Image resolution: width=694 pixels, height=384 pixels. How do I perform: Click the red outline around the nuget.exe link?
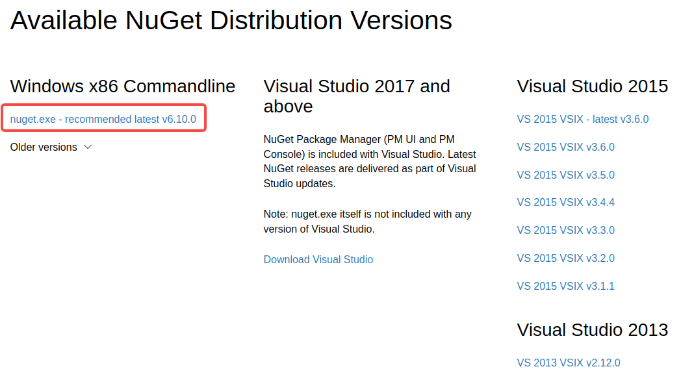103,106
